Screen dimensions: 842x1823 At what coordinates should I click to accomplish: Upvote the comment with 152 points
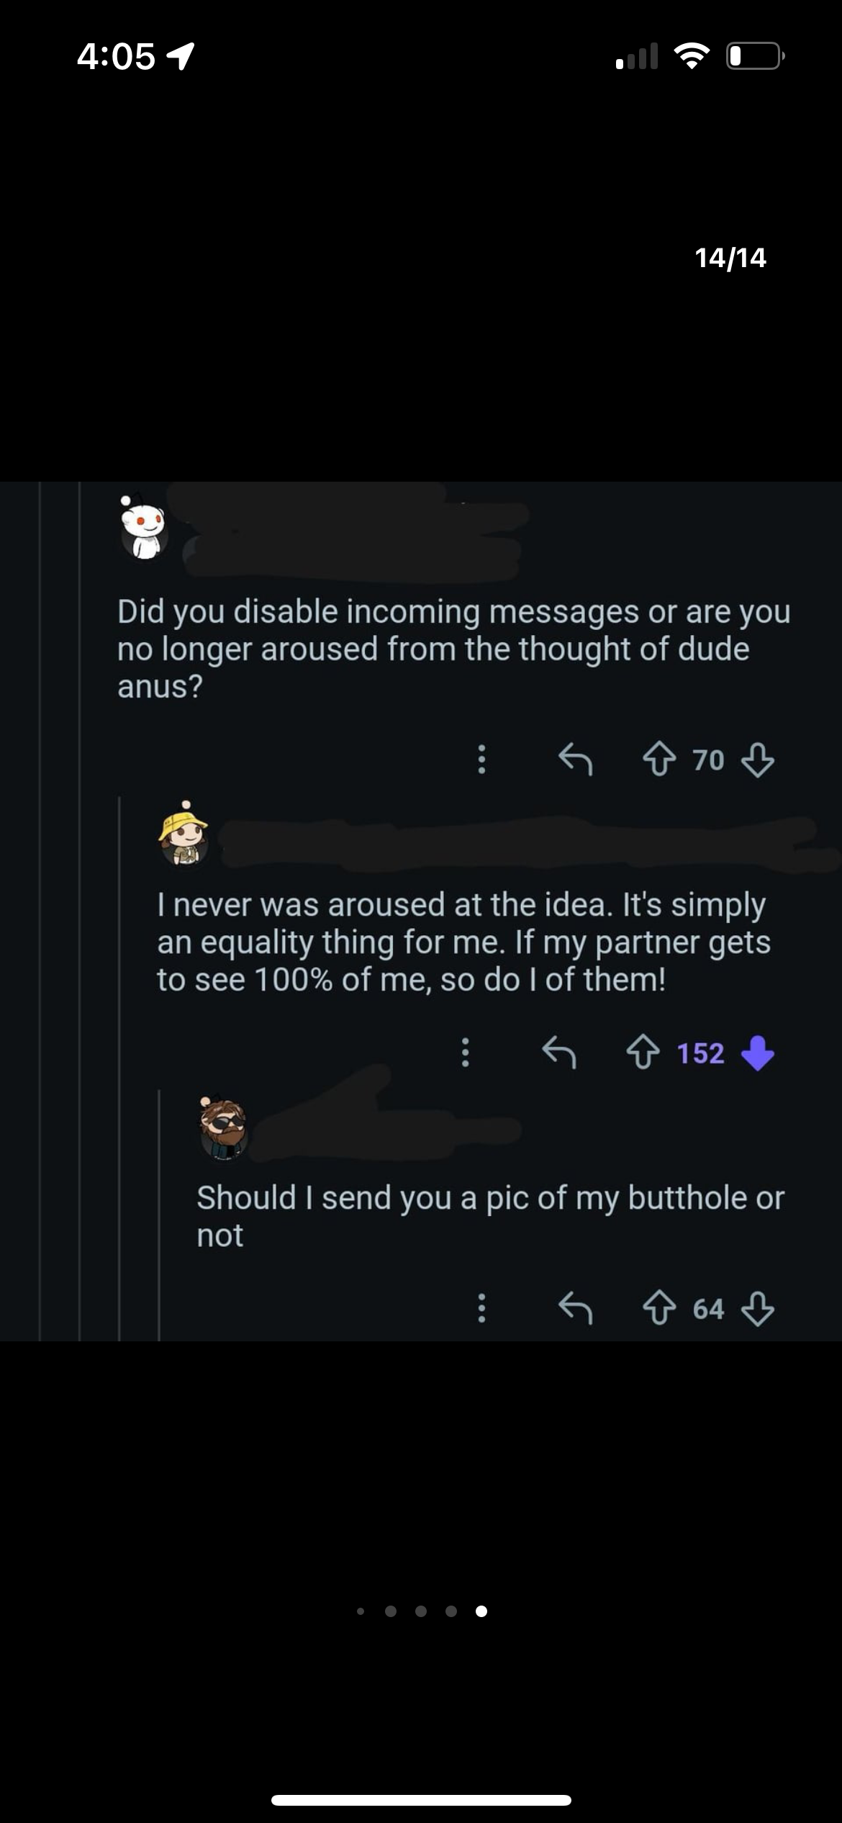[x=642, y=1053]
